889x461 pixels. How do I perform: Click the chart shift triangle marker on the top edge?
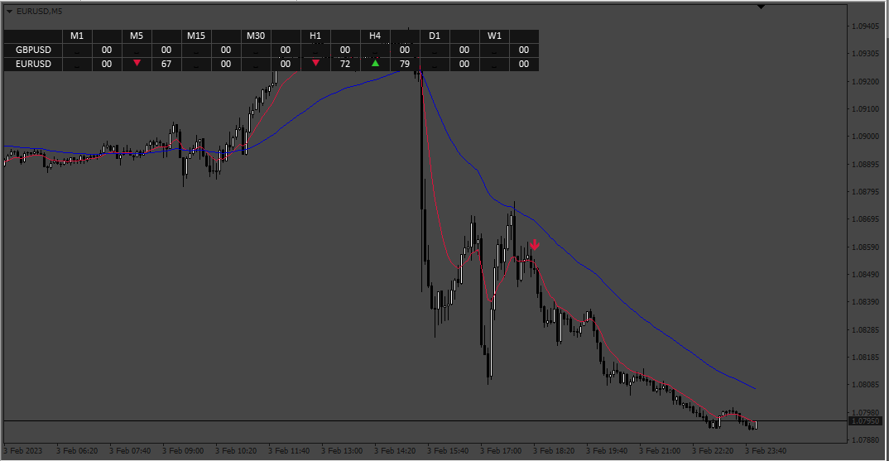(x=761, y=7)
